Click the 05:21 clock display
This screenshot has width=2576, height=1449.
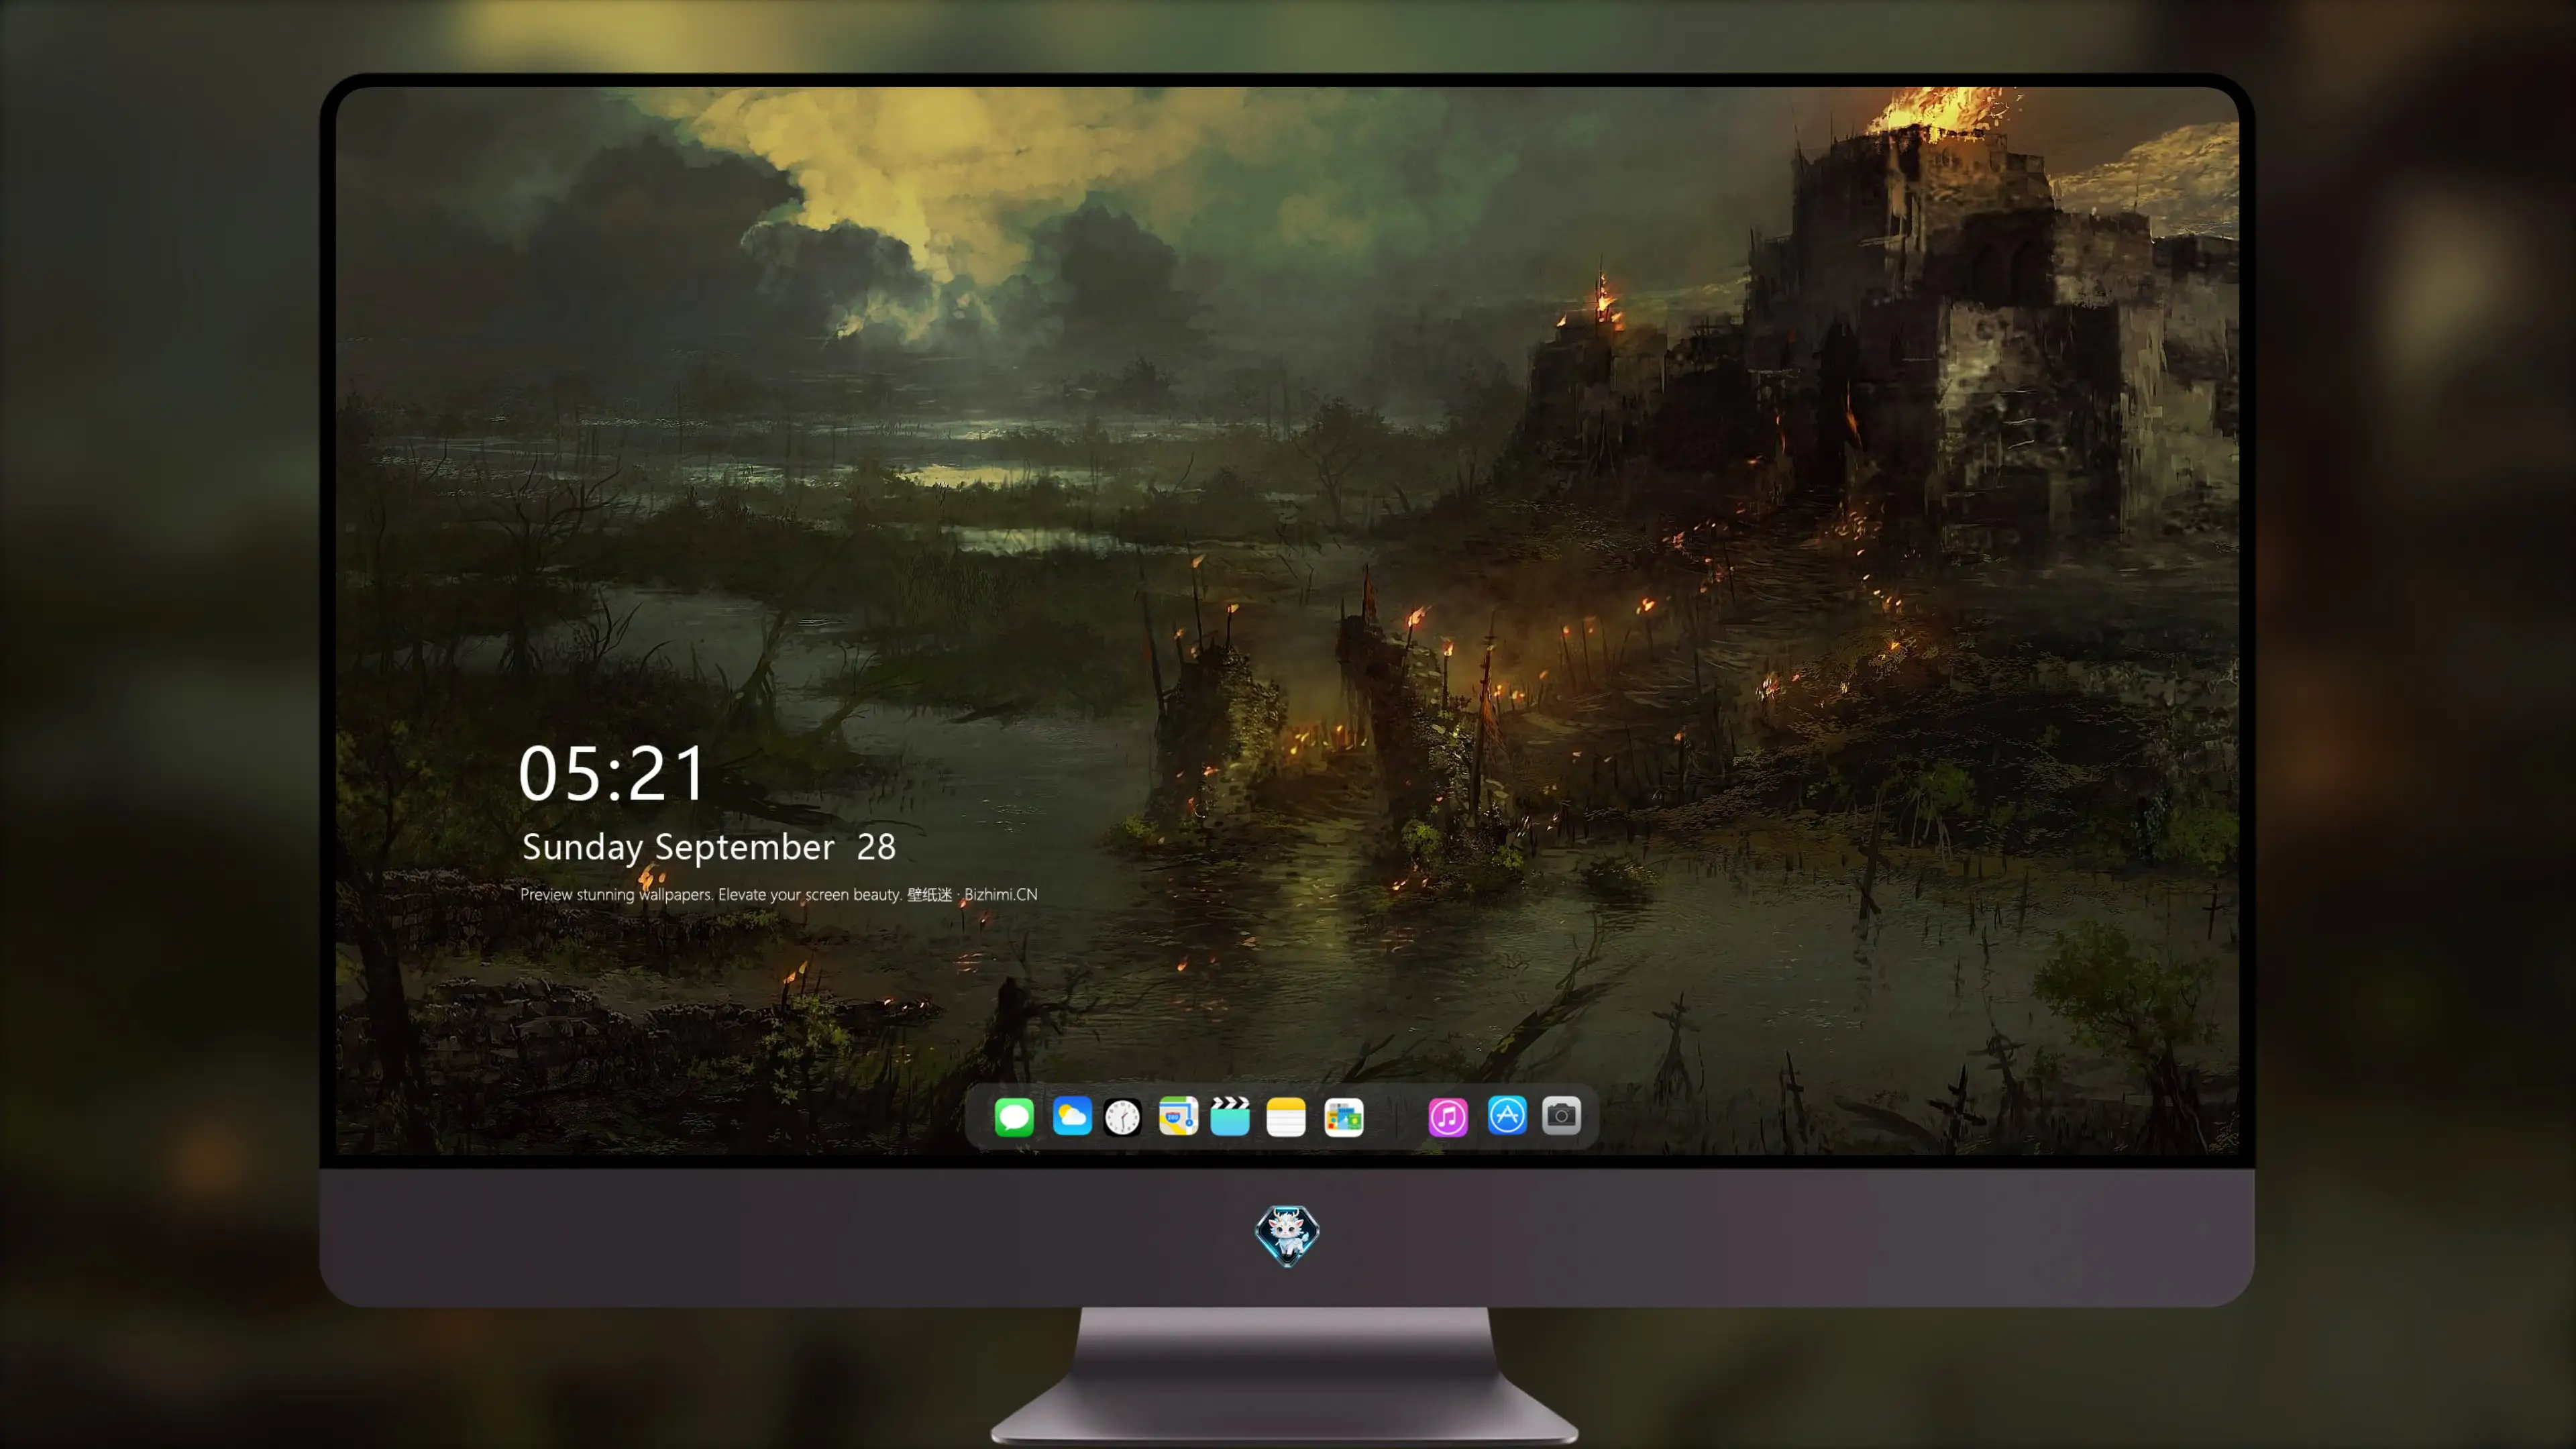click(612, 773)
